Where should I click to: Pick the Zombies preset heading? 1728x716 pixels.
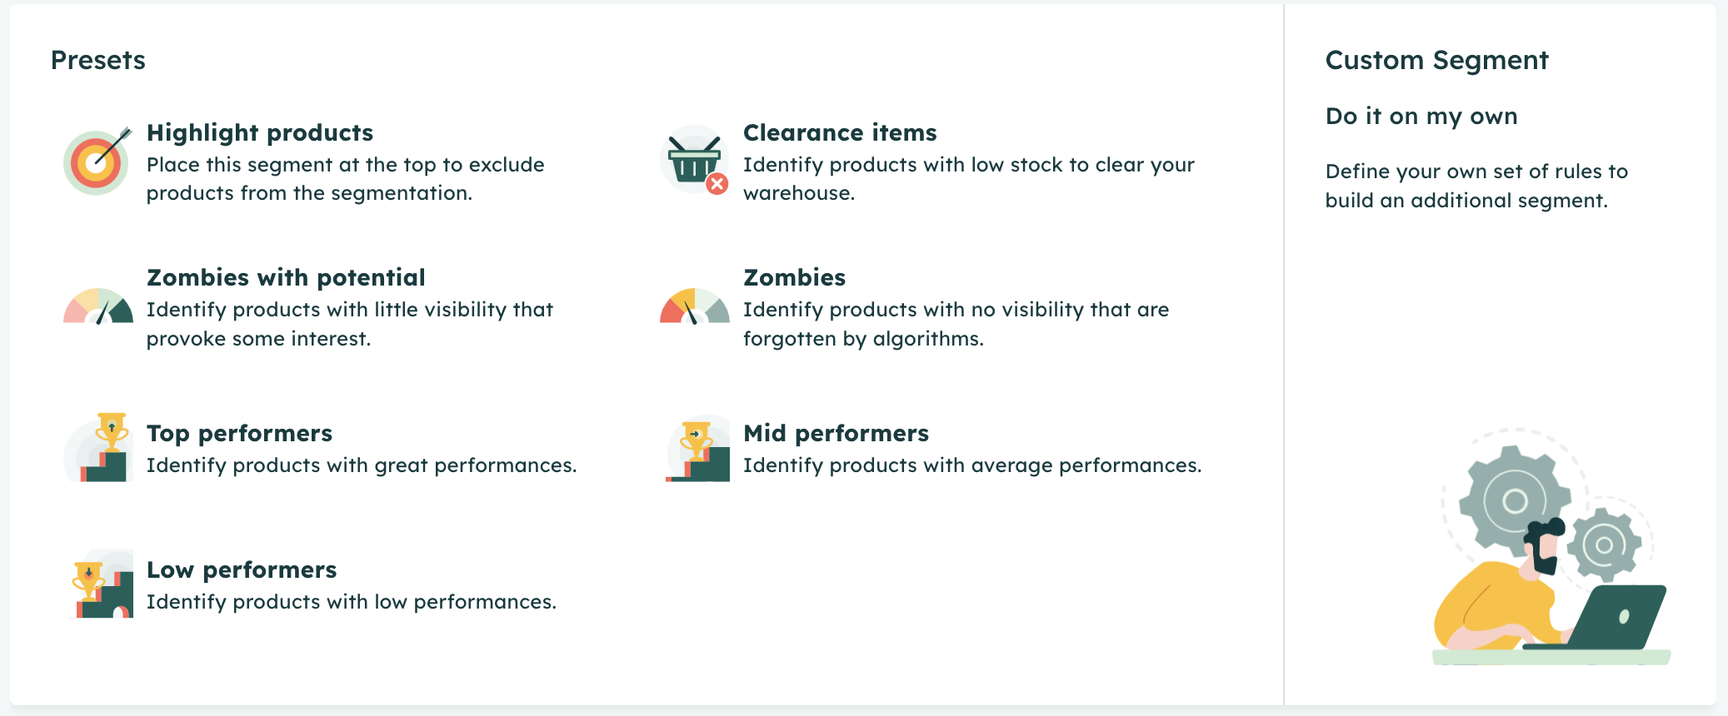pyautogui.click(x=794, y=277)
